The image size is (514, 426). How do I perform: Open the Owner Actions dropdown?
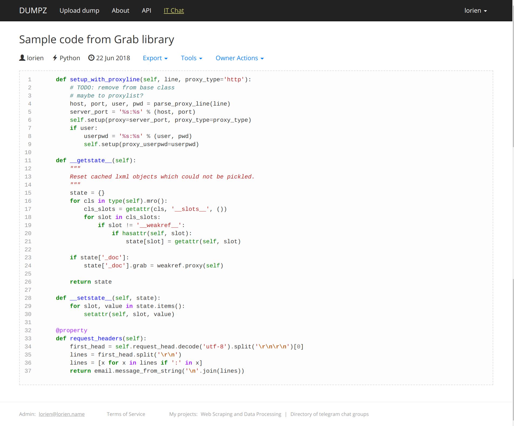coord(239,58)
